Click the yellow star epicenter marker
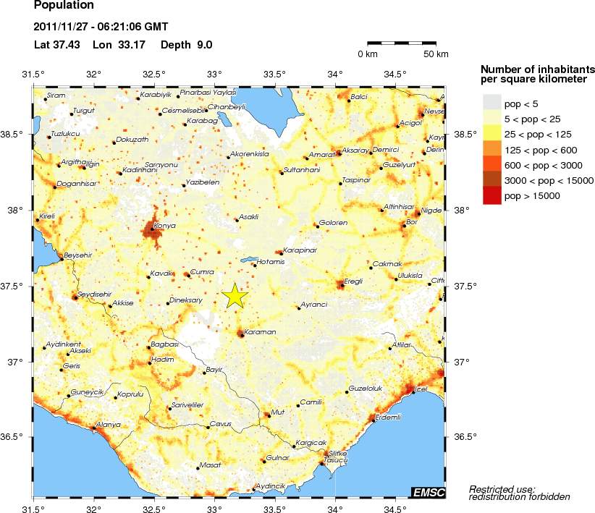The width and height of the screenshot is (595, 513). (x=236, y=295)
